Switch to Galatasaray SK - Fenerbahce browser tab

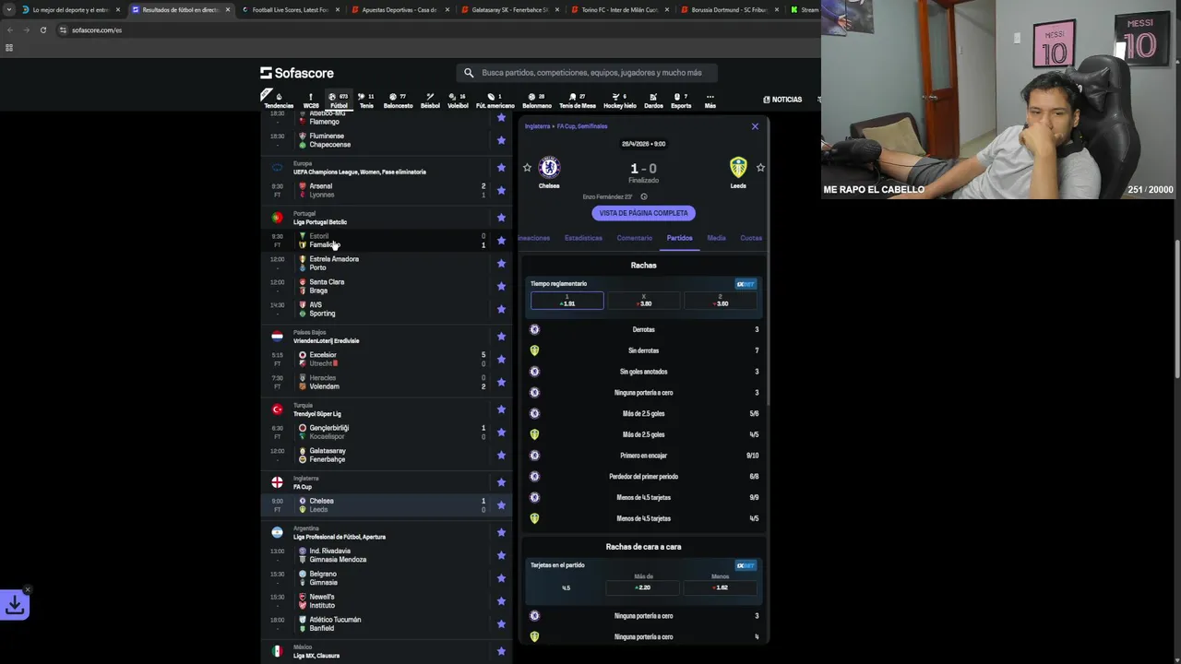coord(509,9)
